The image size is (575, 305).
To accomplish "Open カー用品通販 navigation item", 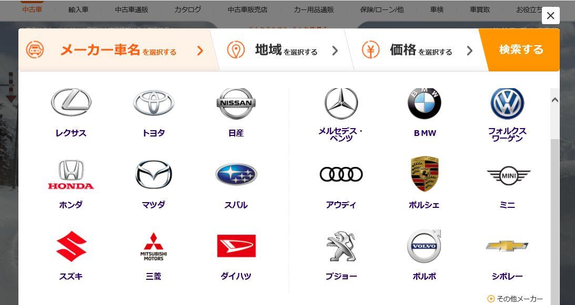I will click(314, 9).
